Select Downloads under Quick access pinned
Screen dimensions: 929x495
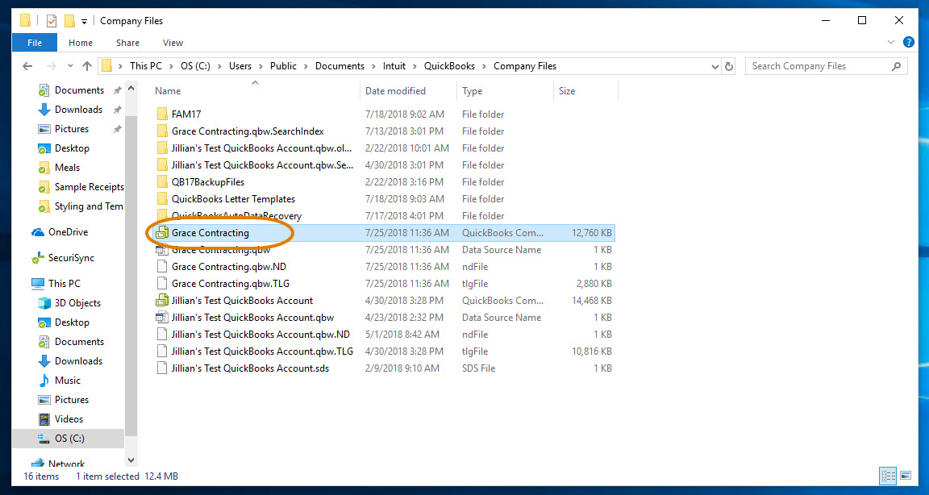(79, 110)
